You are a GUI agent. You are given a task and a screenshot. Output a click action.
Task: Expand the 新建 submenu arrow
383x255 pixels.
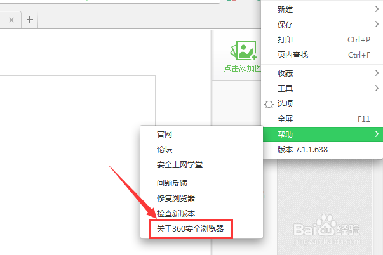(377, 10)
